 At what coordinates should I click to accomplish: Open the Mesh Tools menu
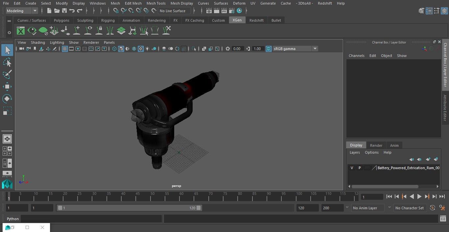coord(156,3)
